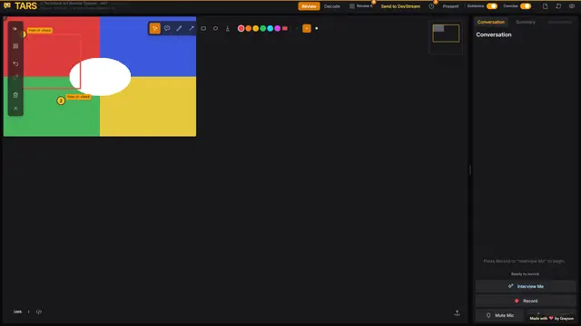The image size is (581, 326).
Task: Switch to Decode mode
Action: click(332, 6)
